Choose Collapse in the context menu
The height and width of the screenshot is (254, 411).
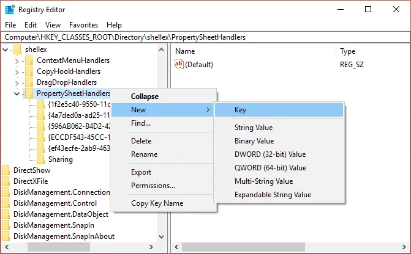(164, 96)
